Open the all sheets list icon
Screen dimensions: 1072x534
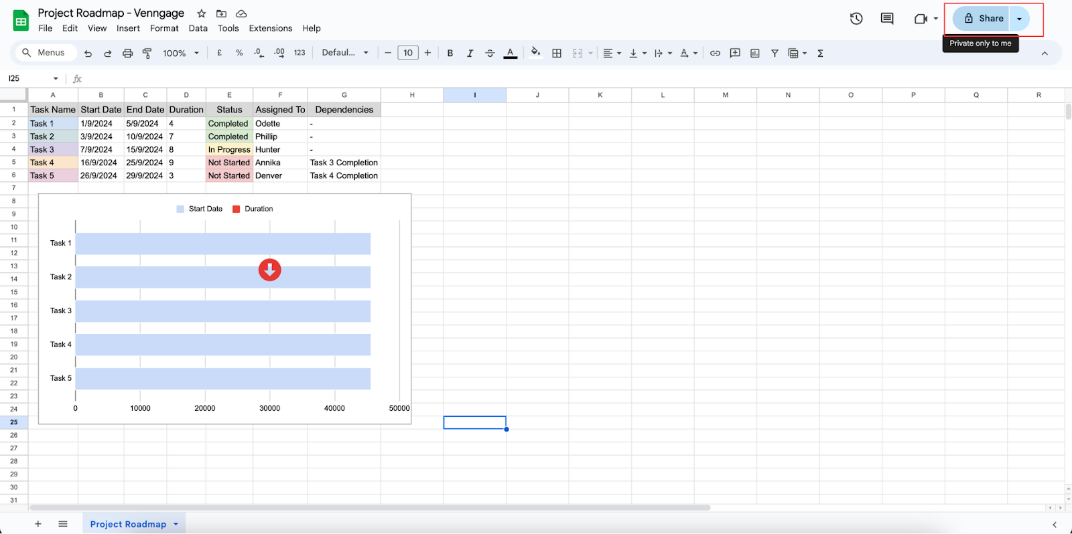tap(63, 524)
